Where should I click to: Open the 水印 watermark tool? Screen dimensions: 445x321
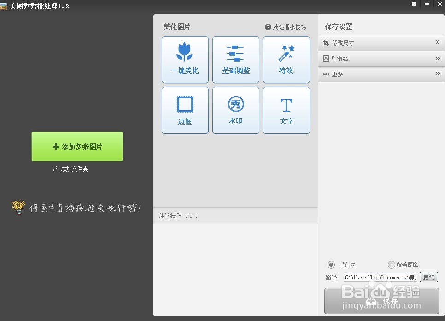click(x=236, y=110)
